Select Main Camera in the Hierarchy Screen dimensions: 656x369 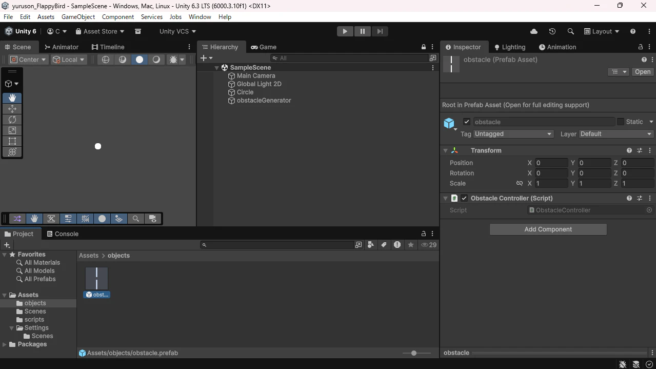coord(256,76)
